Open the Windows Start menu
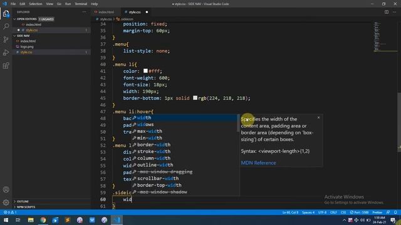 [x=6, y=220]
